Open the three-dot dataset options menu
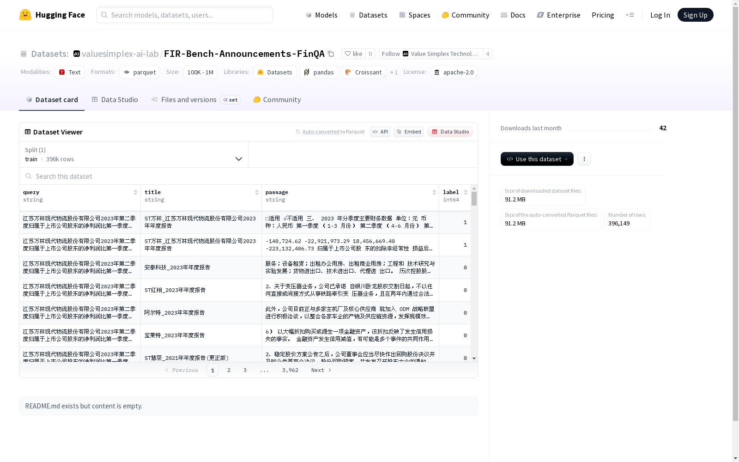The image size is (739, 462). (584, 159)
